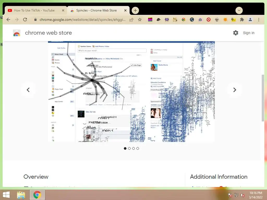Open the red prohibition sign extension

coord(208,20)
